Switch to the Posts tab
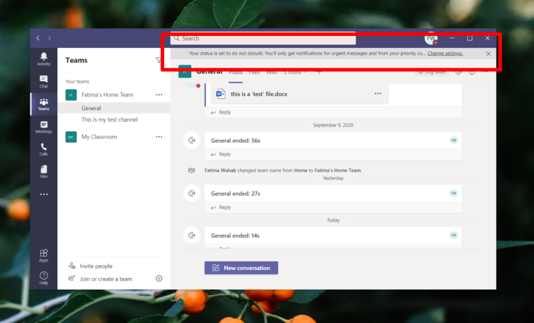 tap(235, 72)
